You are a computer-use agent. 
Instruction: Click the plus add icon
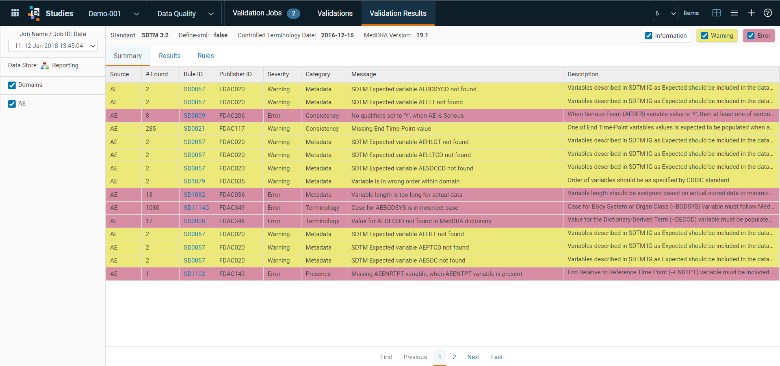pyautogui.click(x=752, y=13)
